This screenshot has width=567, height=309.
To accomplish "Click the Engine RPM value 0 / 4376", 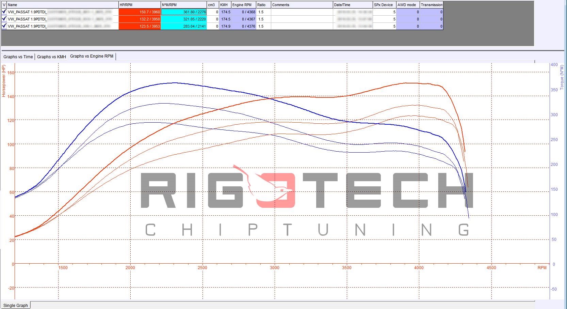I will click(244, 26).
